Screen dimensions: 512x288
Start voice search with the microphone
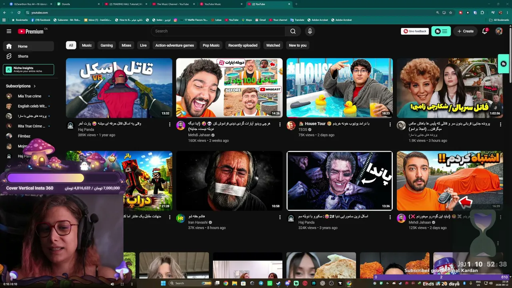pyautogui.click(x=310, y=31)
